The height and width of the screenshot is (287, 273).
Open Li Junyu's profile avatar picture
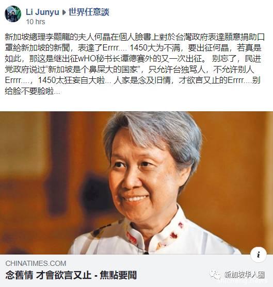click(13, 14)
